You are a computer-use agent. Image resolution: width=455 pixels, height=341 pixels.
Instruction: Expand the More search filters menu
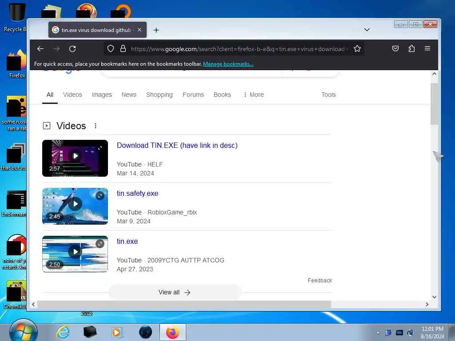pyautogui.click(x=254, y=95)
